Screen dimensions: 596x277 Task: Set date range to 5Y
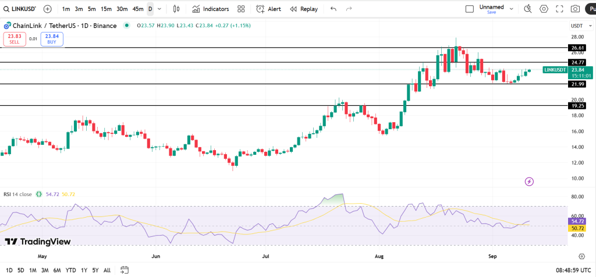pos(95,271)
